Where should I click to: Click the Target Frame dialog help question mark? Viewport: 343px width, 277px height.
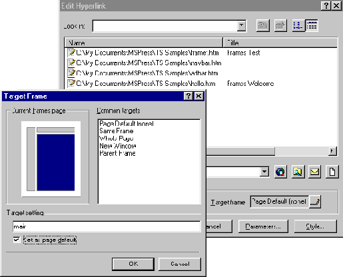pyautogui.click(x=188, y=96)
